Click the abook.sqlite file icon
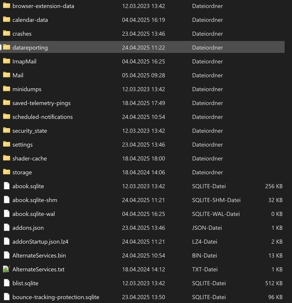The width and height of the screenshot is (292, 303). 7,186
